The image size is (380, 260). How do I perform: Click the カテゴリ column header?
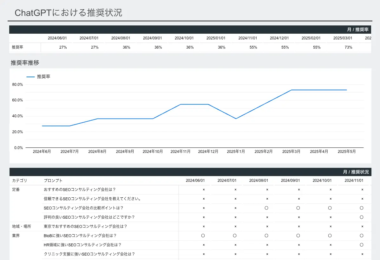click(x=20, y=181)
